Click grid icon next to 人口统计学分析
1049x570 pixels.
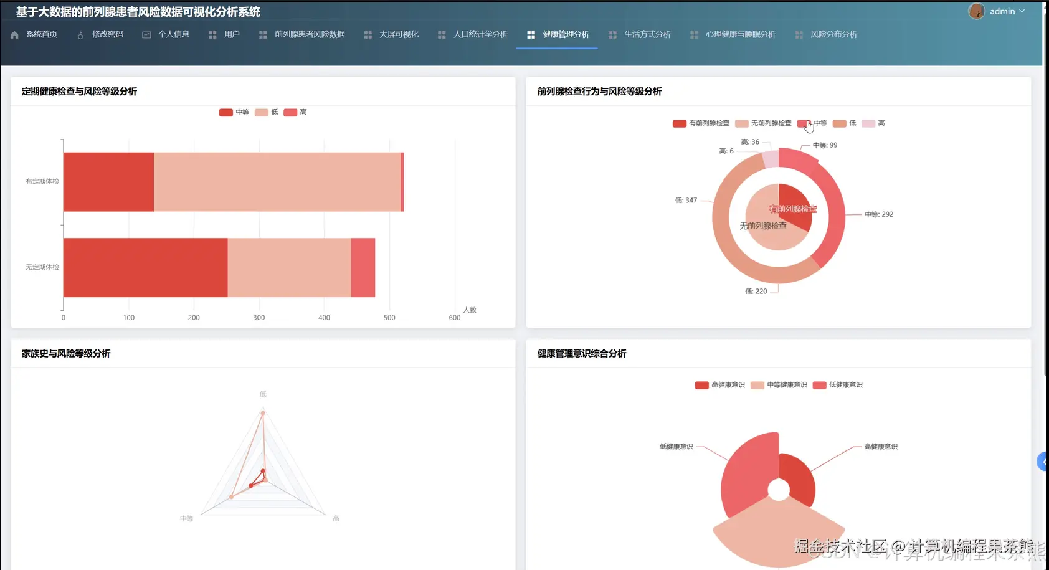(442, 35)
